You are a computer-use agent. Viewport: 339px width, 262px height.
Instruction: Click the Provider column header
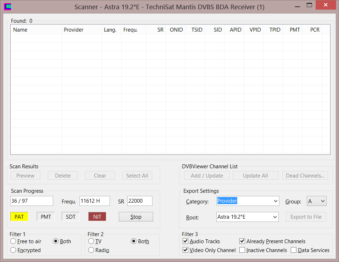[x=82, y=30]
